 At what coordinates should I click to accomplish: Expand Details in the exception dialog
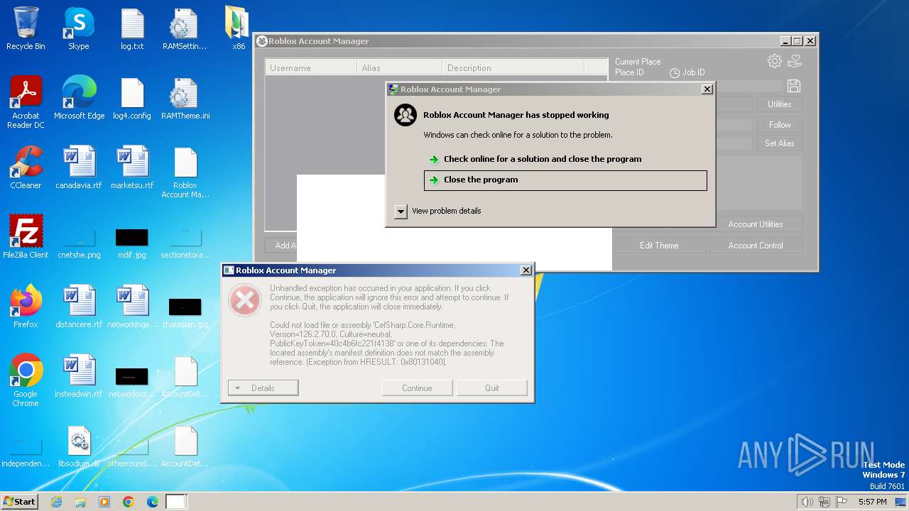(x=263, y=388)
